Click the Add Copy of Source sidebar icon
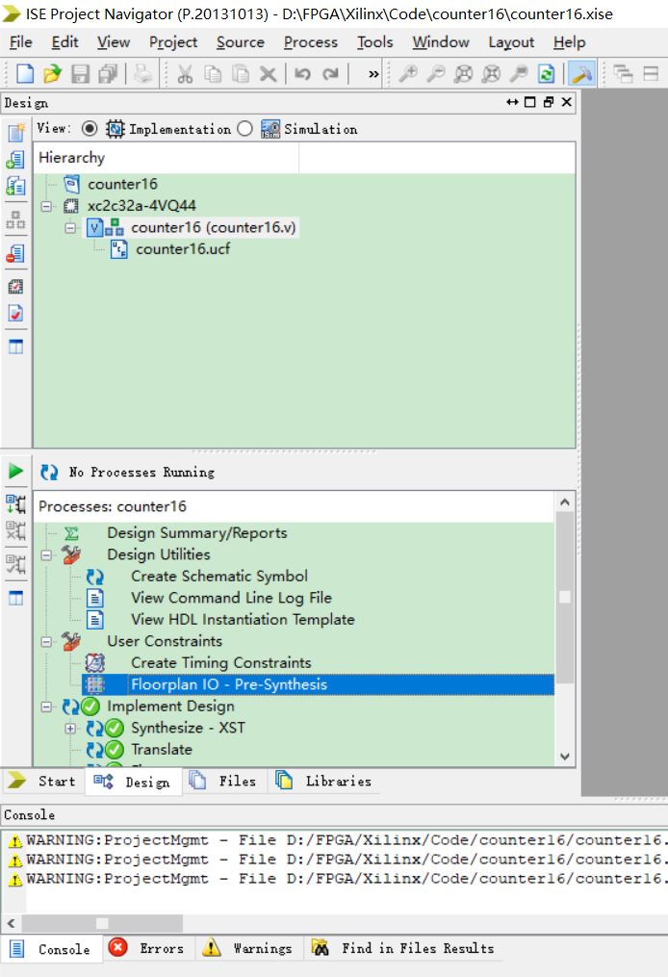 pos(15,187)
